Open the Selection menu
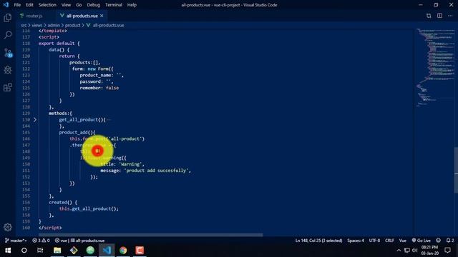458x257 pixels. click(47, 5)
